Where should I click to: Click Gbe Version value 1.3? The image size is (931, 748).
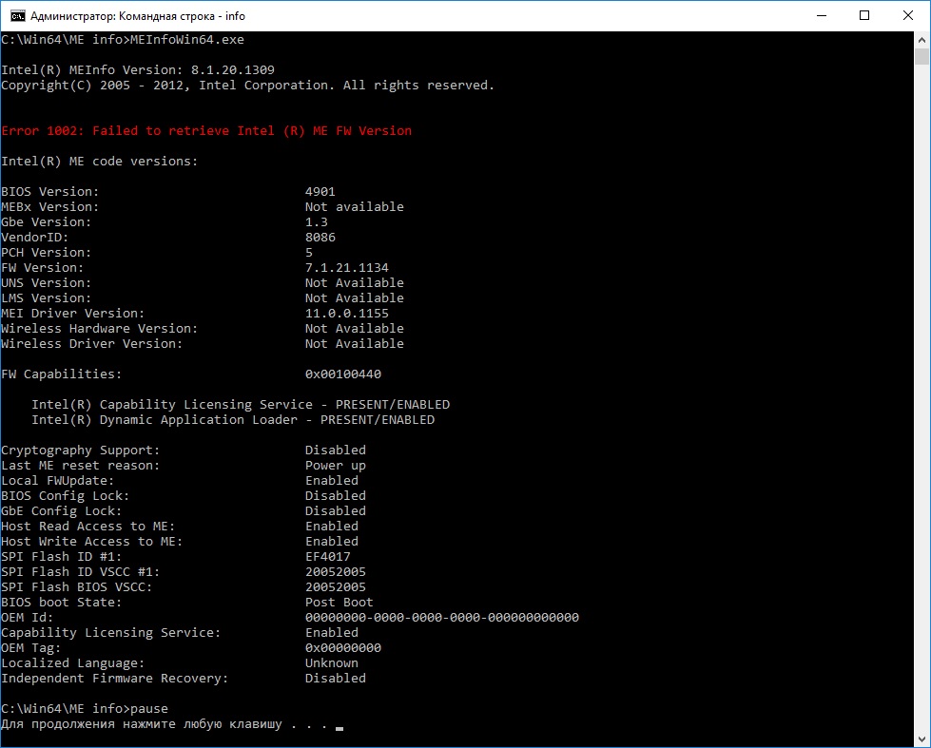click(317, 222)
